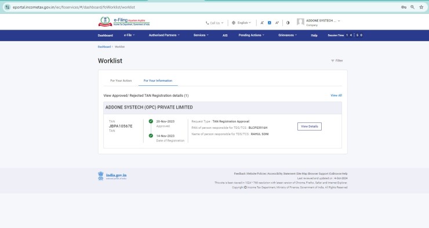Image resolution: width=429 pixels, height=228 pixels.
Task: Click the globe language icon
Action: 234,23
